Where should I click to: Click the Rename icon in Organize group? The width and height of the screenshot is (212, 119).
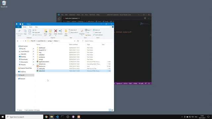click(x=60, y=31)
